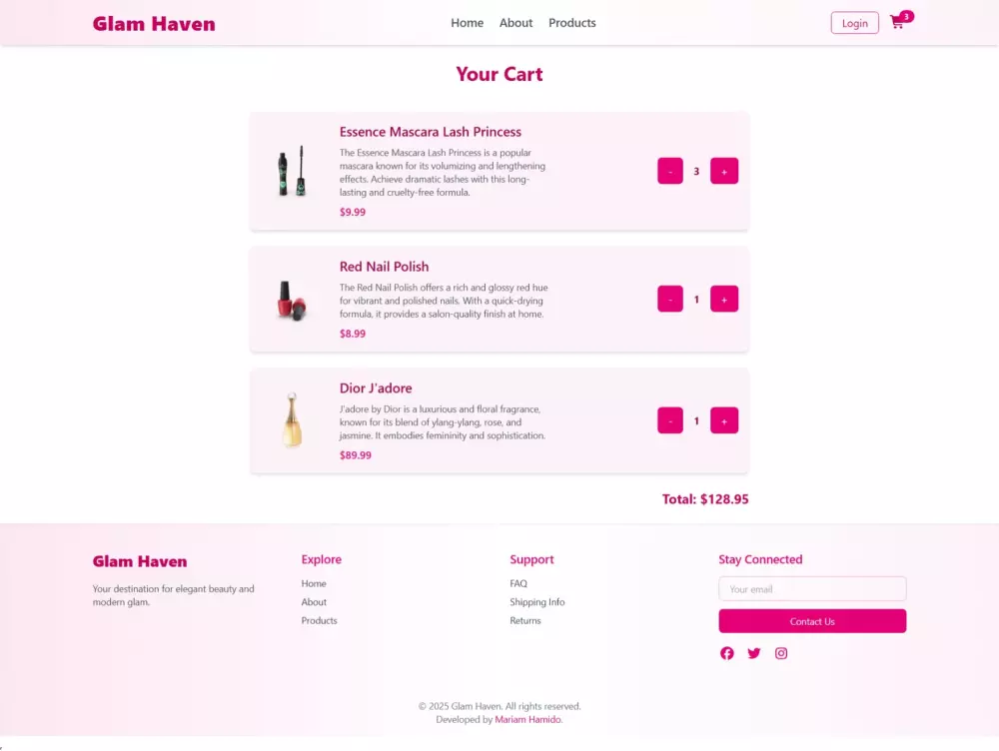Click the $9.99 price
The height and width of the screenshot is (751, 999).
pos(353,212)
